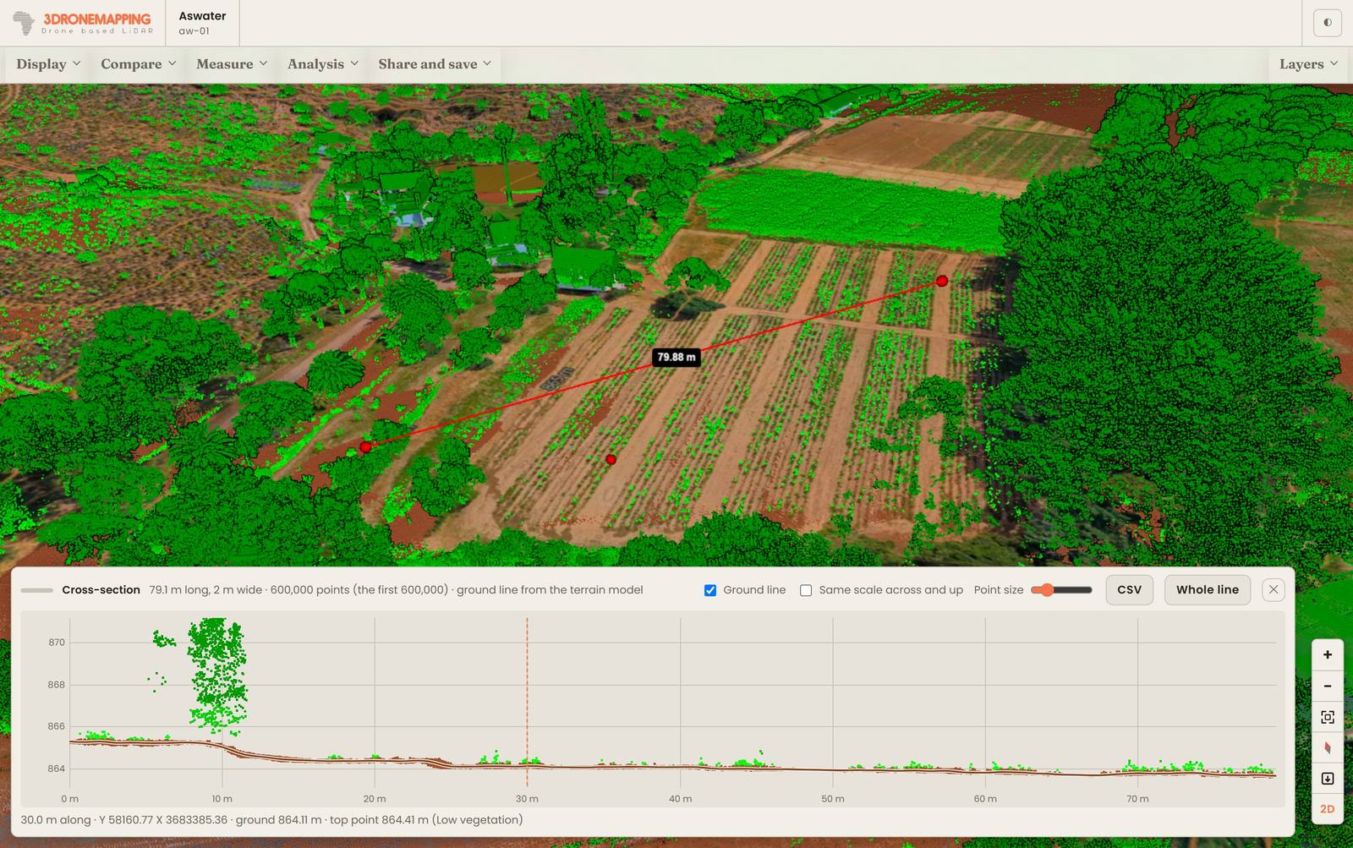Toggle the dark/light theme button
This screenshot has height=848, width=1353.
1327,23
